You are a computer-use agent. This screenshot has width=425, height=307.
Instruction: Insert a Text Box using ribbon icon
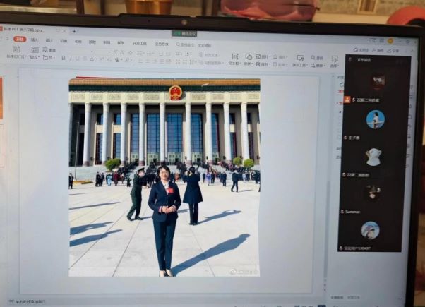pos(234,56)
